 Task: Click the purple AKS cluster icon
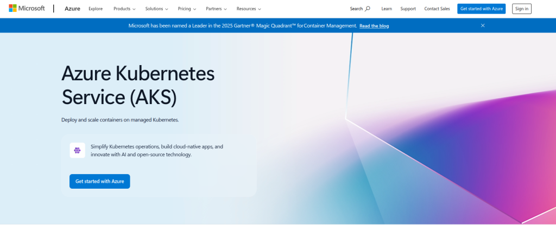click(77, 150)
